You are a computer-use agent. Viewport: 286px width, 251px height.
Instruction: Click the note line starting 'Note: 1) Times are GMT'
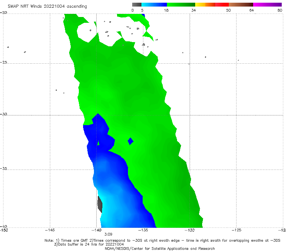coord(162,241)
